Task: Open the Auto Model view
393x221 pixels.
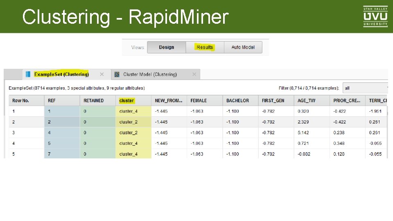Action: (243, 47)
